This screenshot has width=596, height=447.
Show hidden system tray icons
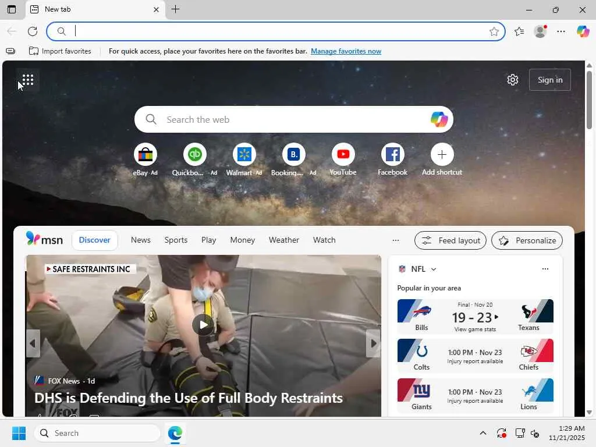coord(483,433)
